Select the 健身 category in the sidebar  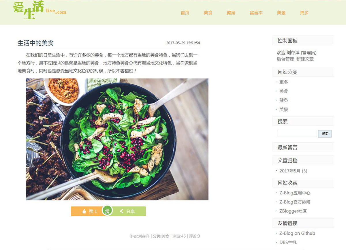pyautogui.click(x=284, y=100)
